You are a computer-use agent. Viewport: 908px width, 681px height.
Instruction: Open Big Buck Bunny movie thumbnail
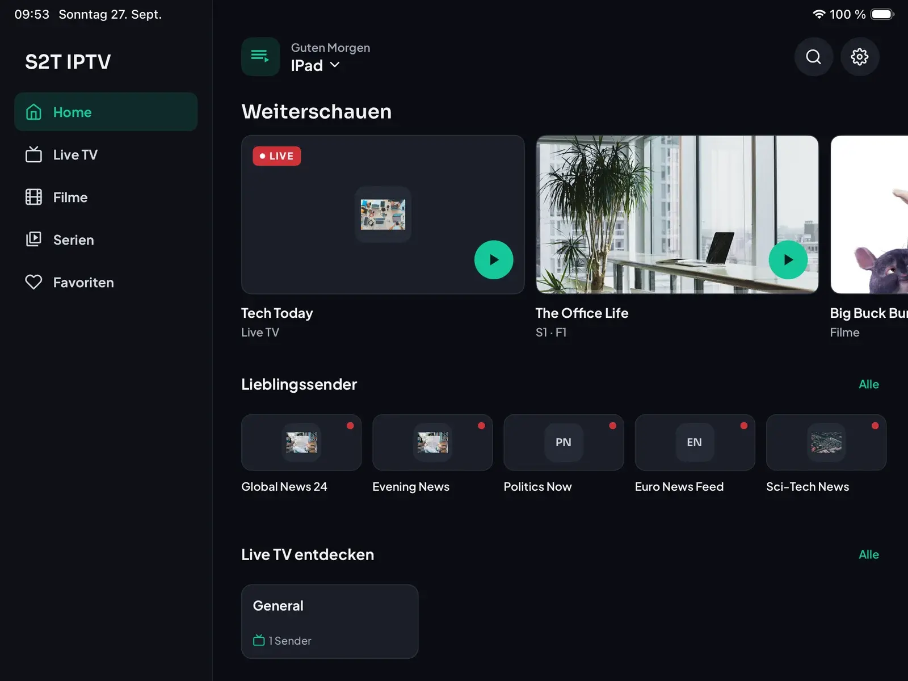(x=869, y=215)
